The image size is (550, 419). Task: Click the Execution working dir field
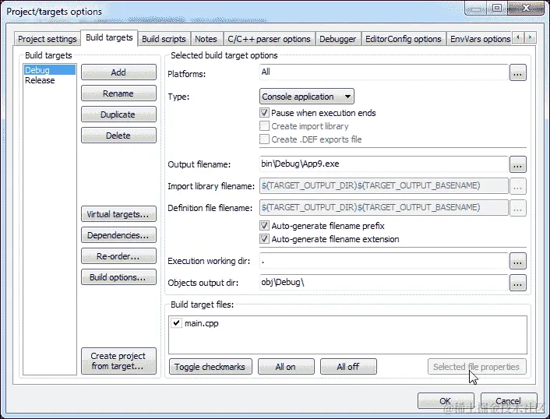[384, 261]
